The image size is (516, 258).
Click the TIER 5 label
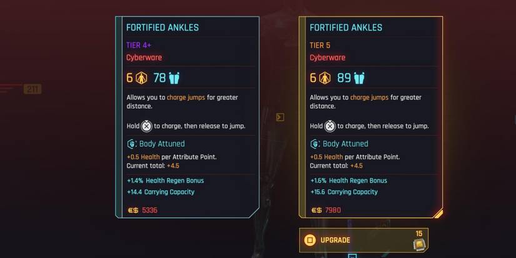[320, 46]
